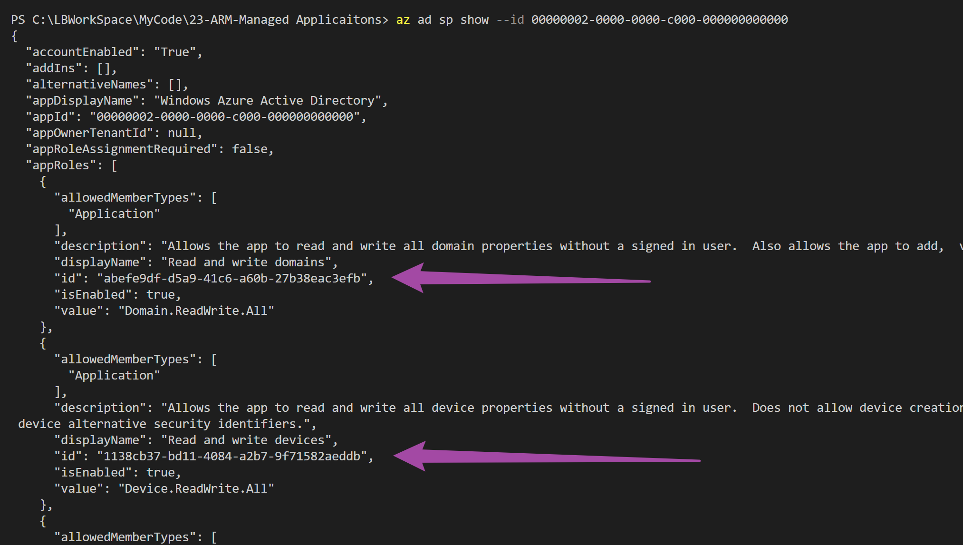Click the "Device.ReadWrite.All" value
The image size is (963, 545).
click(196, 489)
